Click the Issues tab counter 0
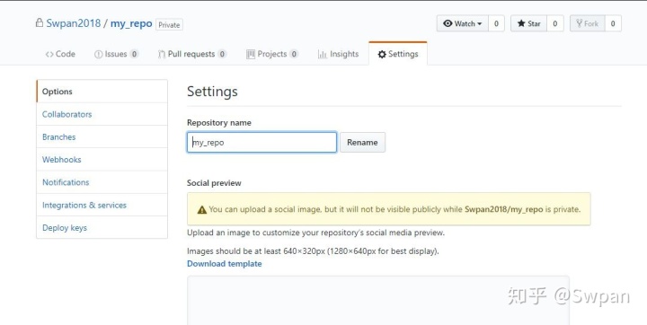Viewport: 647px width, 325px height. tap(134, 54)
